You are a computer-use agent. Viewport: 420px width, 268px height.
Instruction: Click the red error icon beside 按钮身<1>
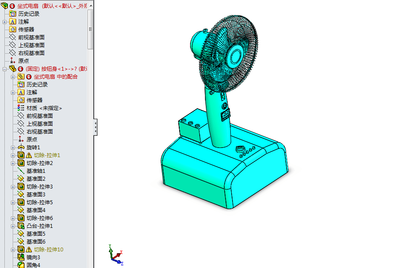pyautogui.click(x=21, y=69)
